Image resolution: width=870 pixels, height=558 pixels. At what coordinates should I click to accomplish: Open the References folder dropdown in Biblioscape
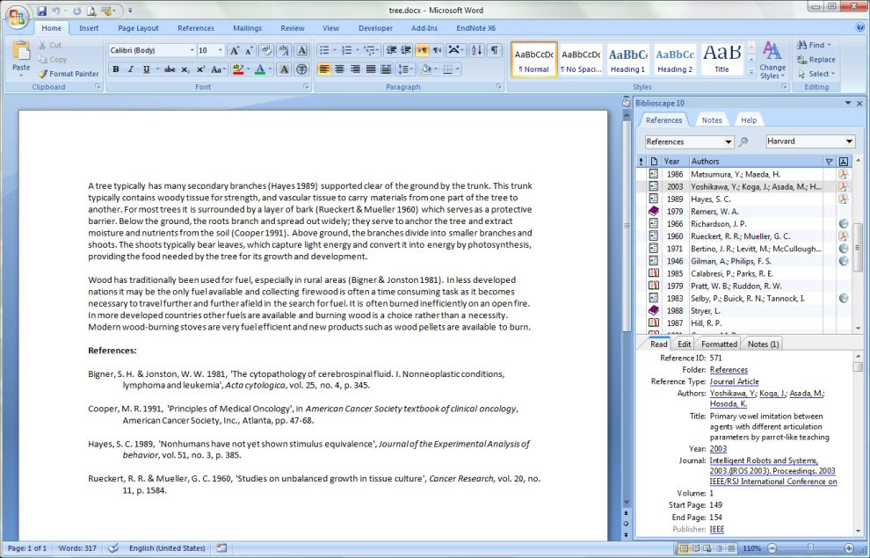(x=728, y=142)
